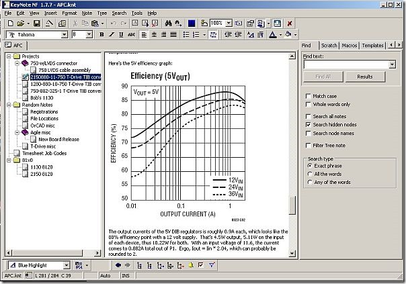
Task: Navigate back with the left arrow icon
Action: coord(118,265)
